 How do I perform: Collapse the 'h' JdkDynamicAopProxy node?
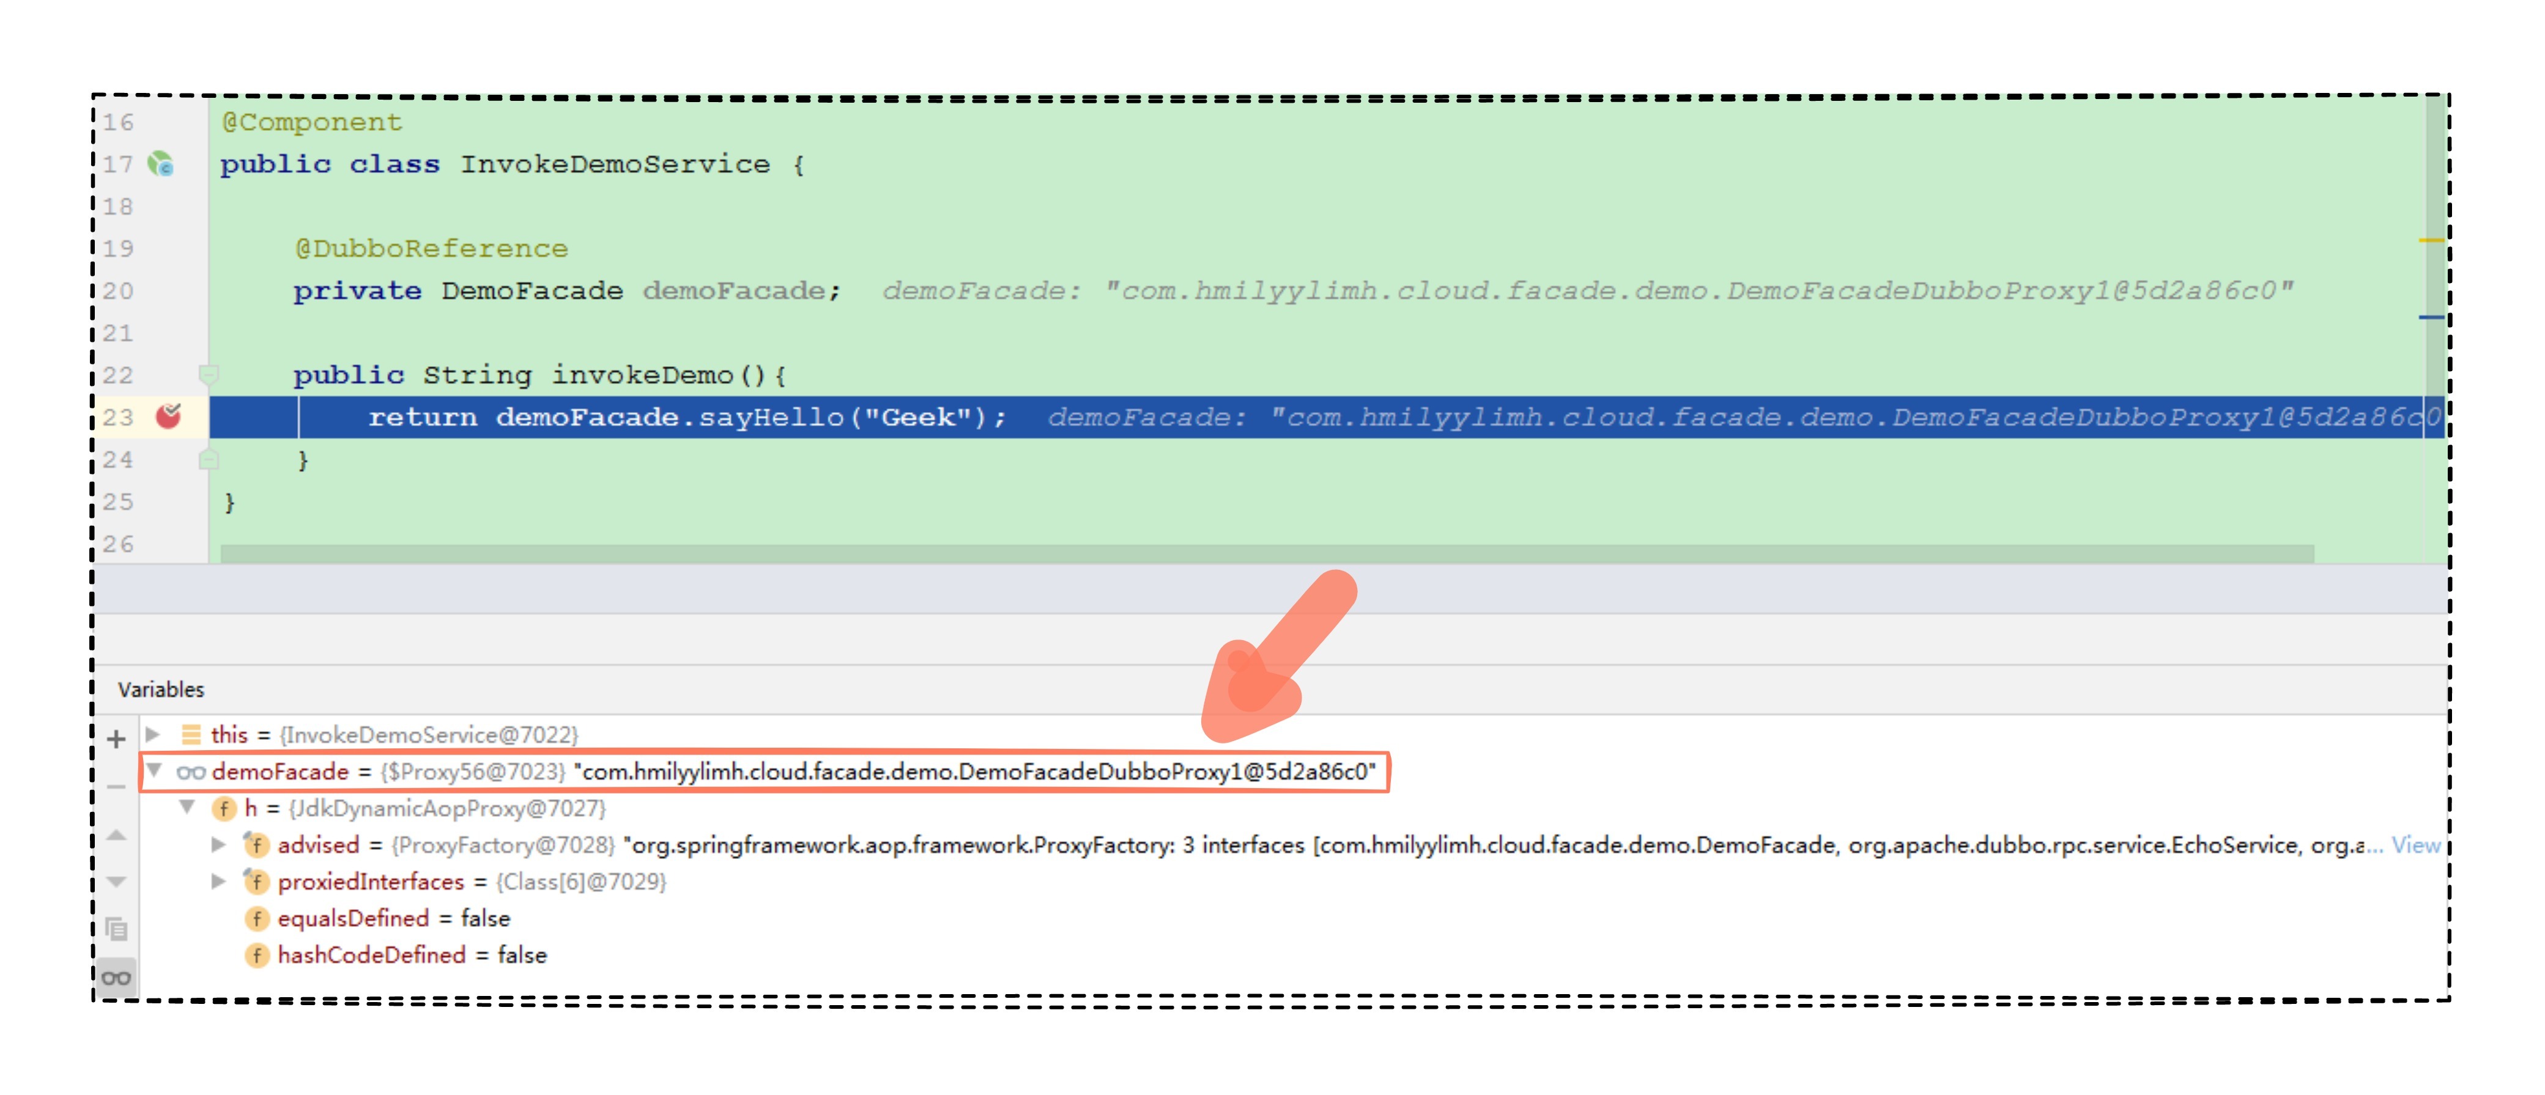click(188, 808)
